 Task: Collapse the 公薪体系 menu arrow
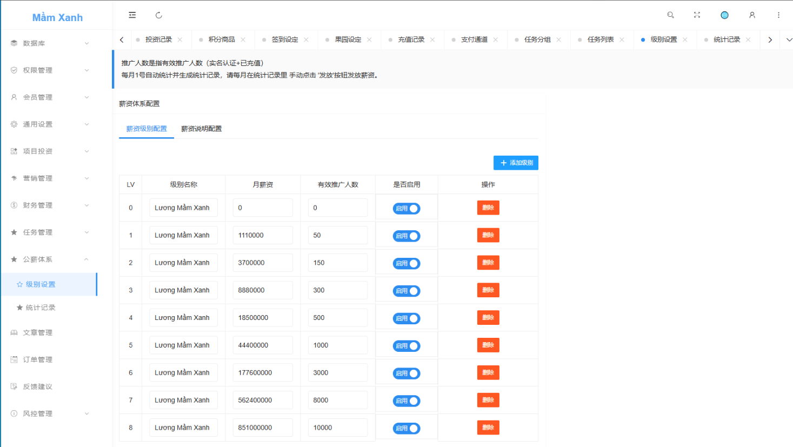tap(86, 259)
